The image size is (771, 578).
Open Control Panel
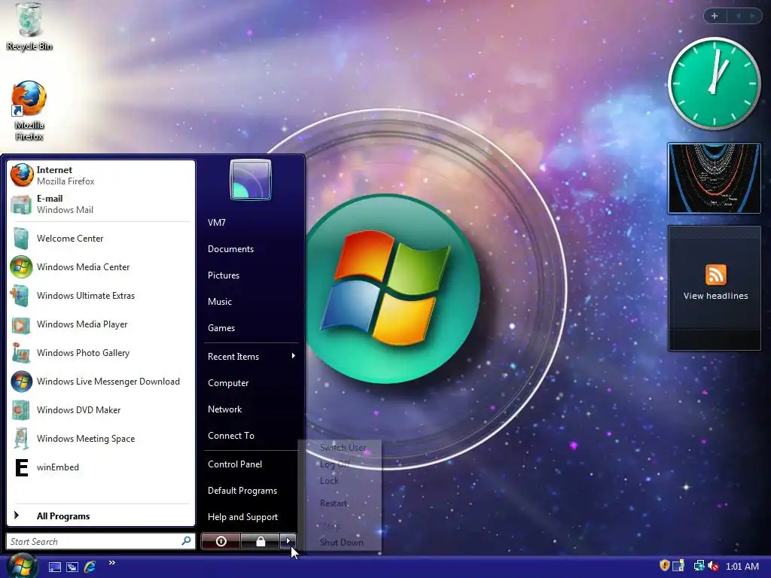(x=251, y=464)
